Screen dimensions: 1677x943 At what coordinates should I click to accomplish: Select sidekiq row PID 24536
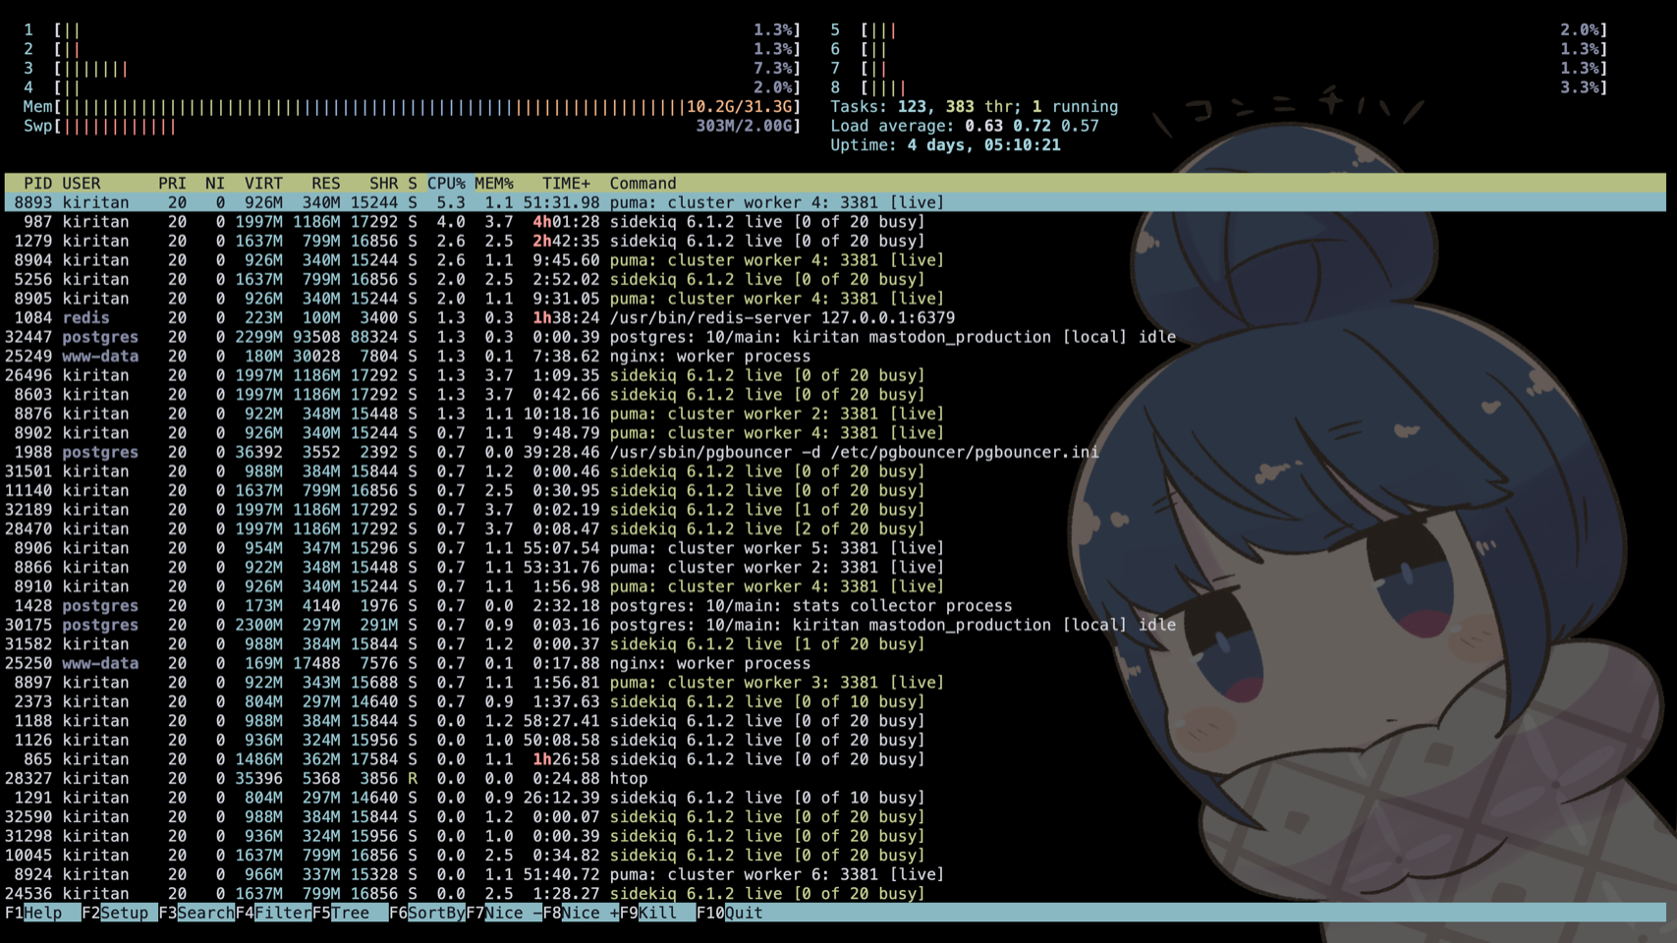835,894
